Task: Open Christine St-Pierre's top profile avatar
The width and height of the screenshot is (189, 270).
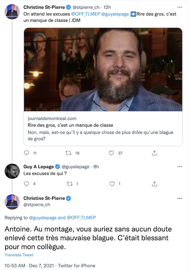Action: [12, 12]
